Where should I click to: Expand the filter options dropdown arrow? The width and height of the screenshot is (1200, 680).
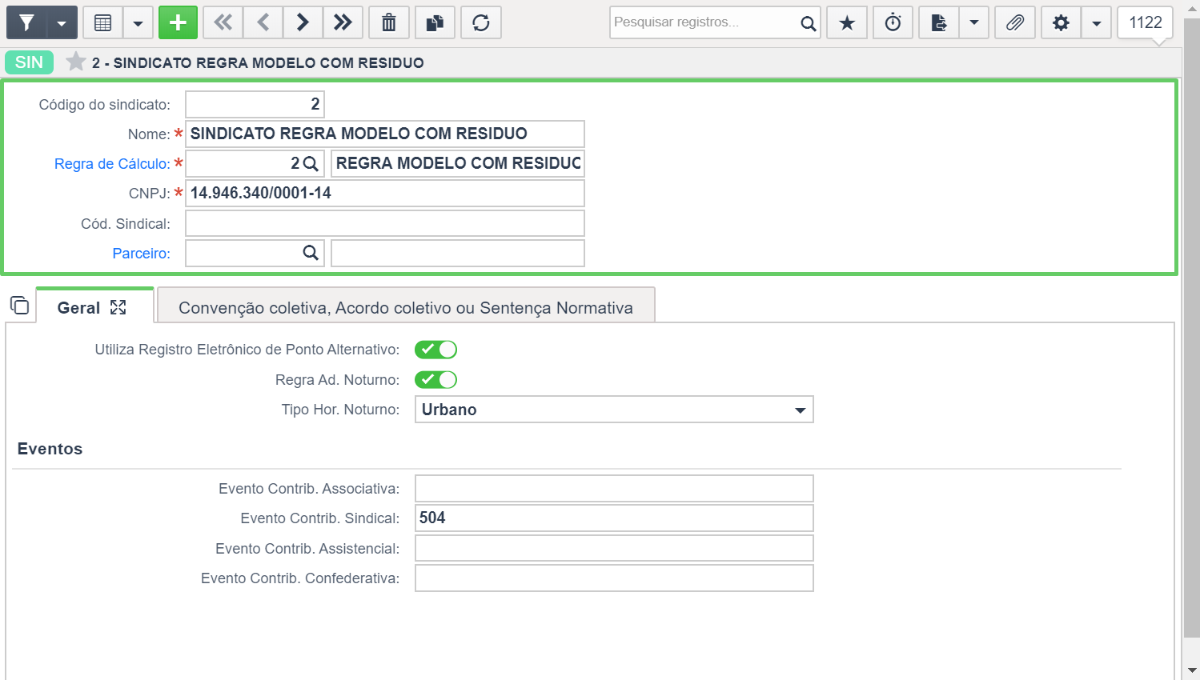(62, 22)
